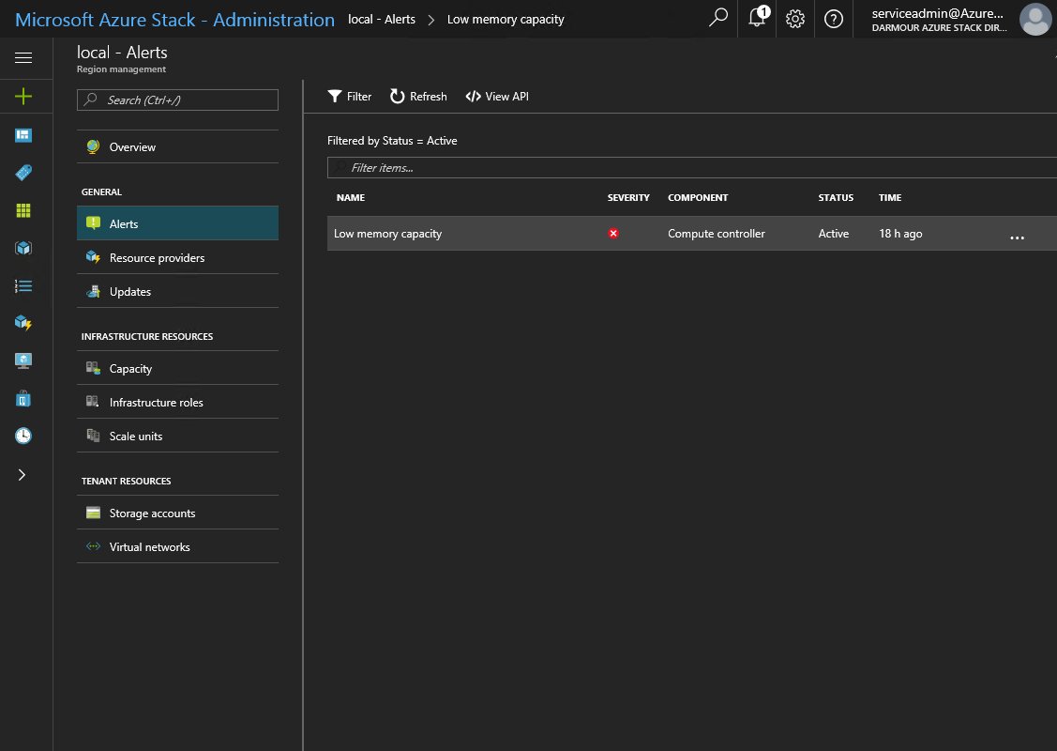
Task: Expand More services chevron in the left rail
Action: pyautogui.click(x=23, y=475)
